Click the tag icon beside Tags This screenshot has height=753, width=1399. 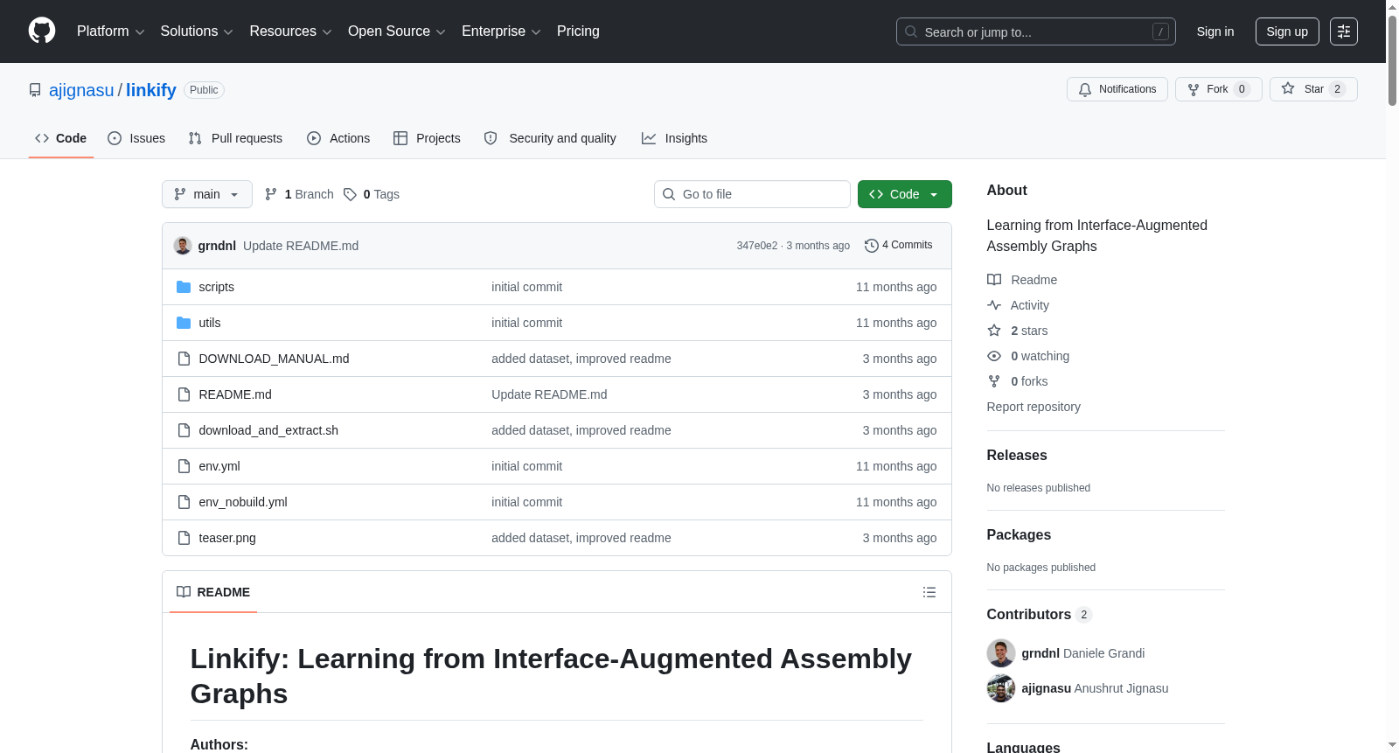[x=350, y=194]
